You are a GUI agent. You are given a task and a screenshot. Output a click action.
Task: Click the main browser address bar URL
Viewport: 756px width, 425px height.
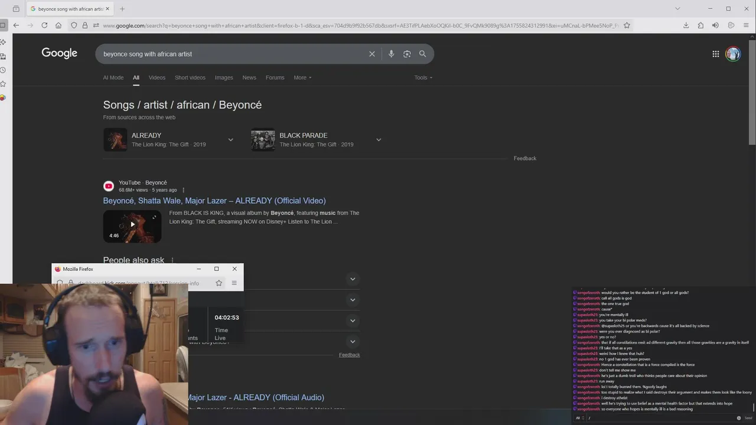tap(360, 25)
